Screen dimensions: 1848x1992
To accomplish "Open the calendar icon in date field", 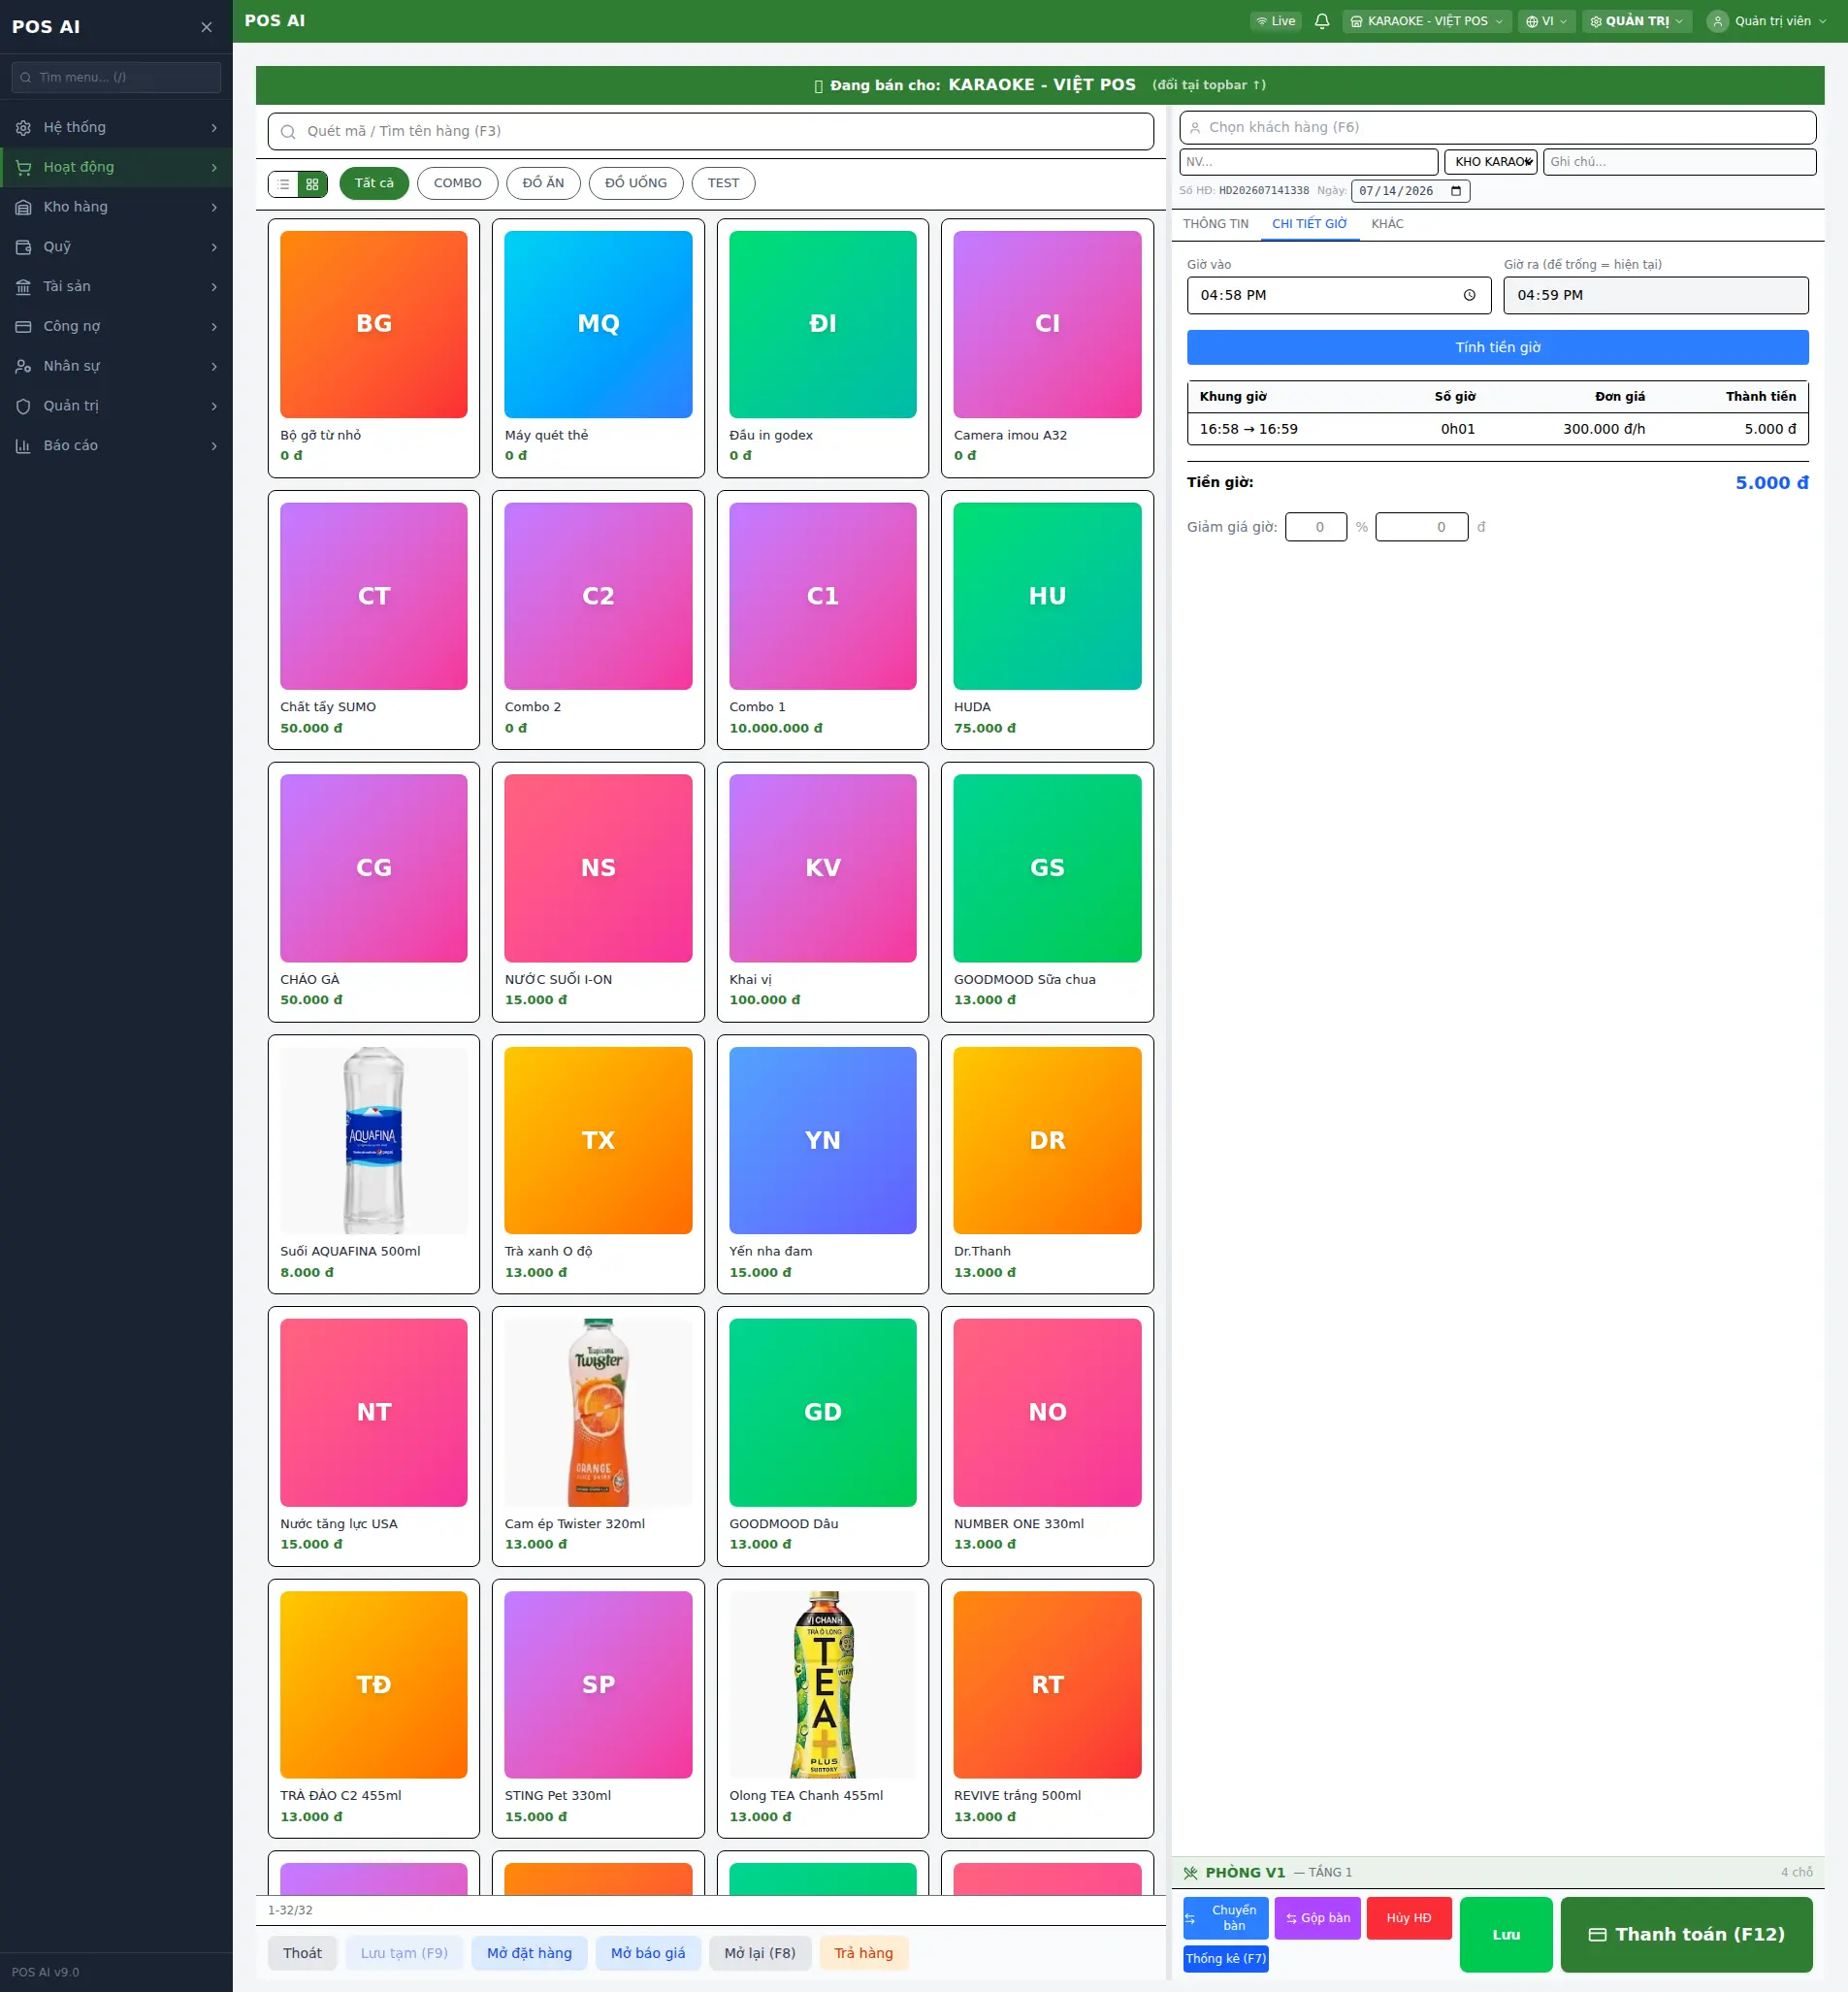I will tap(1455, 191).
